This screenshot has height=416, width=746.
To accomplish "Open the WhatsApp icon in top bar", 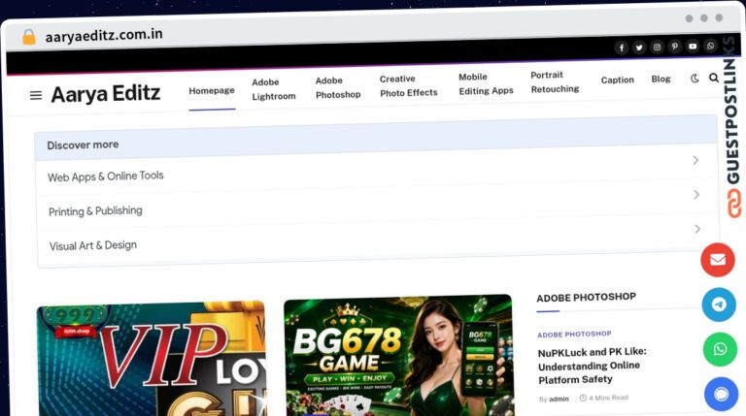I will coord(710,46).
